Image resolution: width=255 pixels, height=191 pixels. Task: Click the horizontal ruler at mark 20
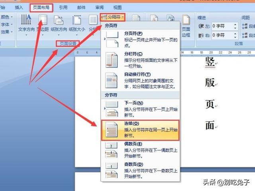click(211, 53)
